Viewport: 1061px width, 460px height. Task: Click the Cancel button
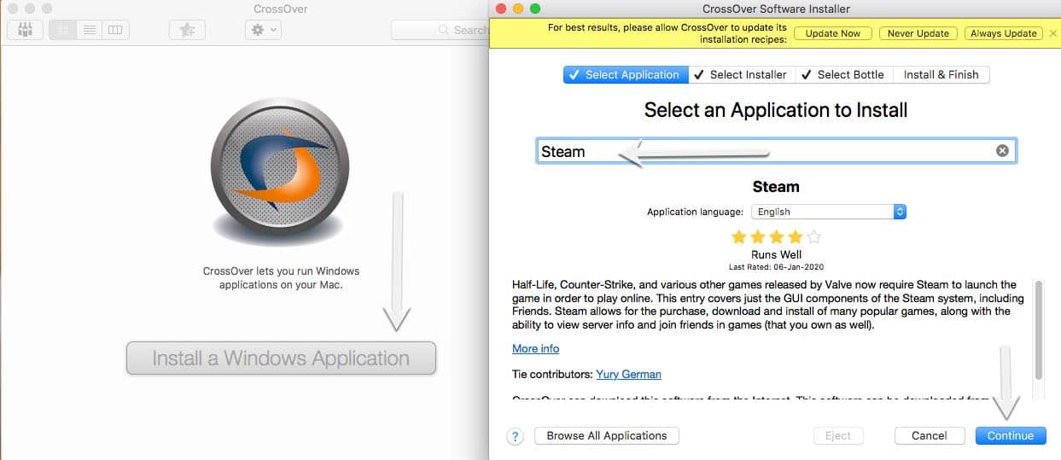(x=930, y=435)
